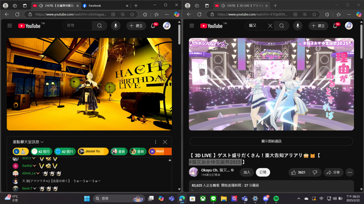Viewport: 364px width, 204px height.
Task: Refresh the page in right browser window
Action: point(199,14)
